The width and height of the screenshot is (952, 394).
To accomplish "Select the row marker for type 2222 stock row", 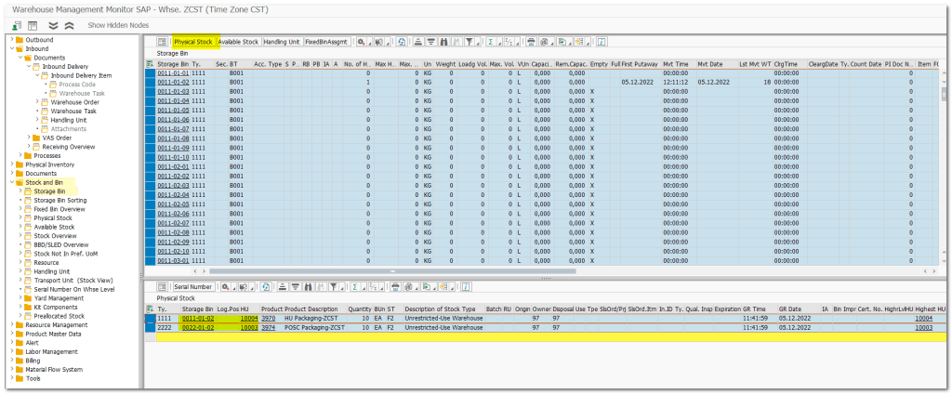I will pyautogui.click(x=150, y=328).
